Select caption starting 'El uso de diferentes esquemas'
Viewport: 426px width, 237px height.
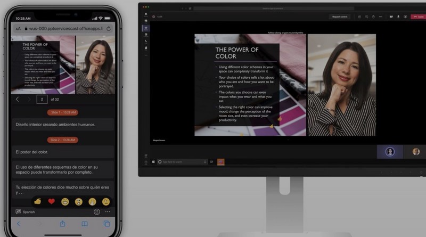tap(63, 169)
